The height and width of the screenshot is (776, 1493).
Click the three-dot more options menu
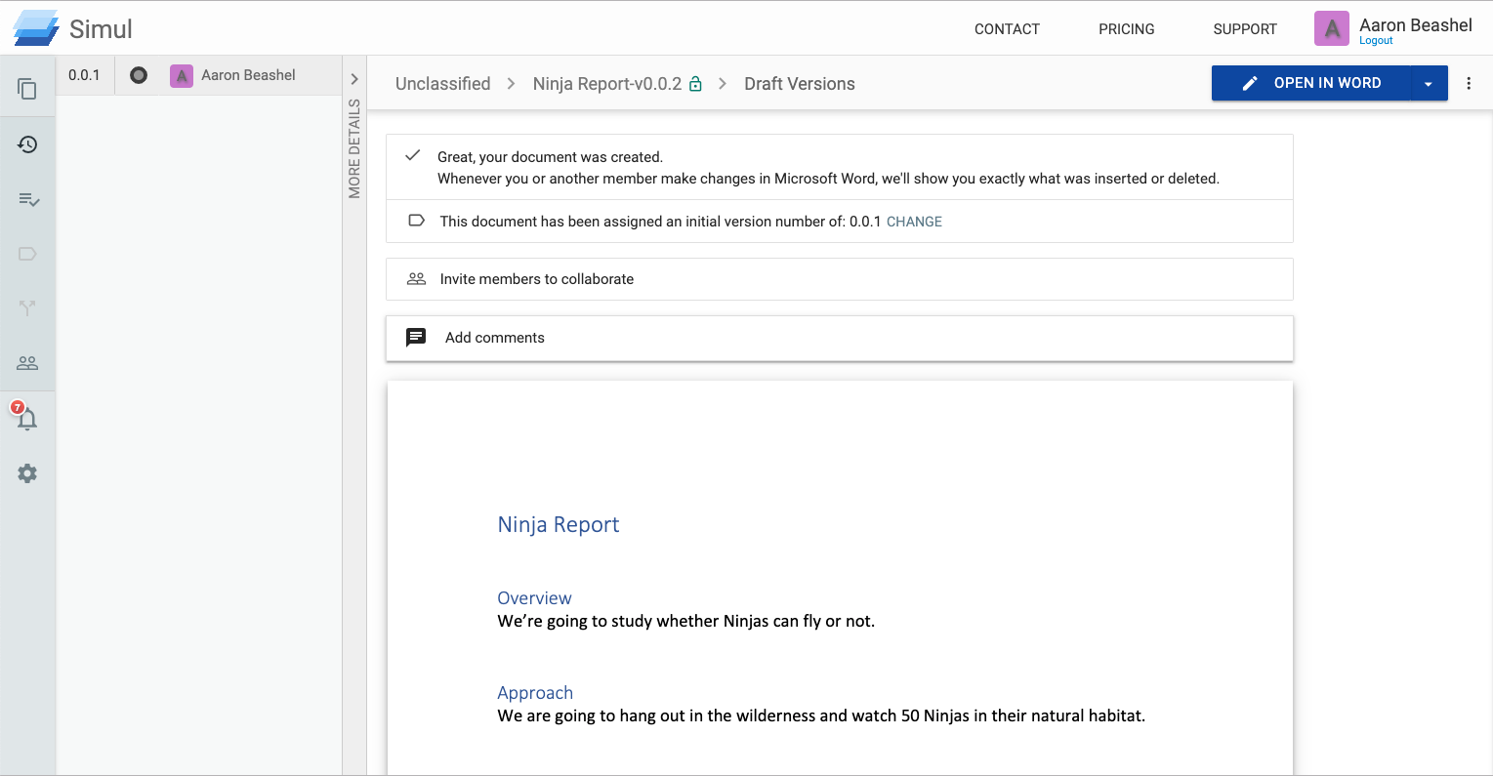click(x=1469, y=83)
